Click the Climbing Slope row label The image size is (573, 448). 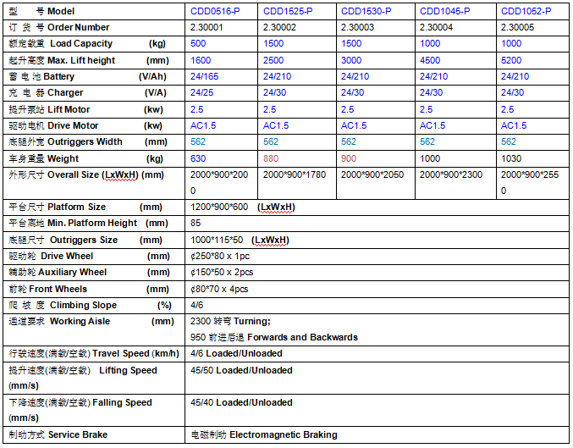(x=83, y=305)
